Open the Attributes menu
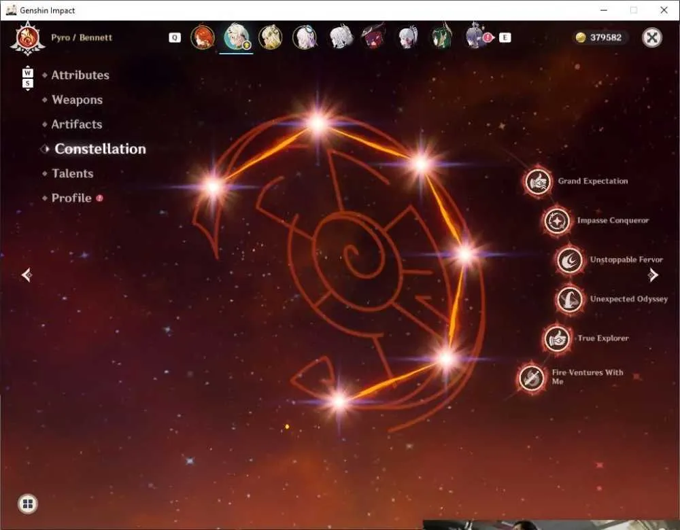The width and height of the screenshot is (680, 530). (x=80, y=75)
